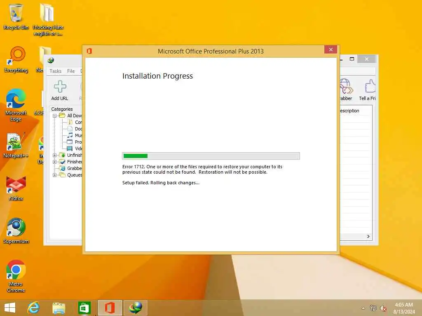Show hidden system tray icons arrow
This screenshot has height=316, width=422.
point(363,308)
